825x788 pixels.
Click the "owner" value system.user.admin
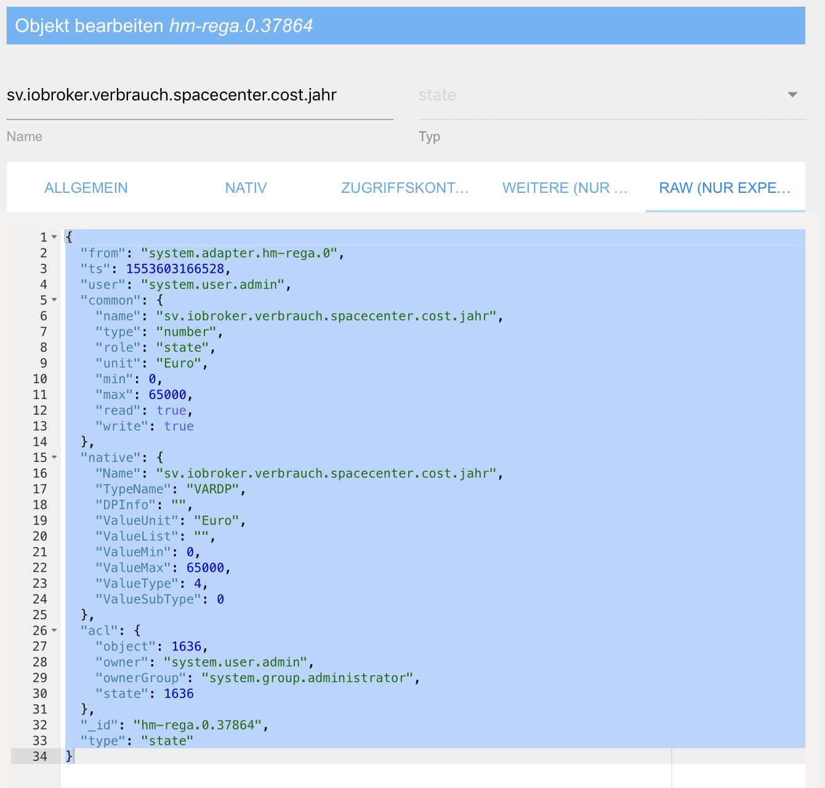(235, 662)
